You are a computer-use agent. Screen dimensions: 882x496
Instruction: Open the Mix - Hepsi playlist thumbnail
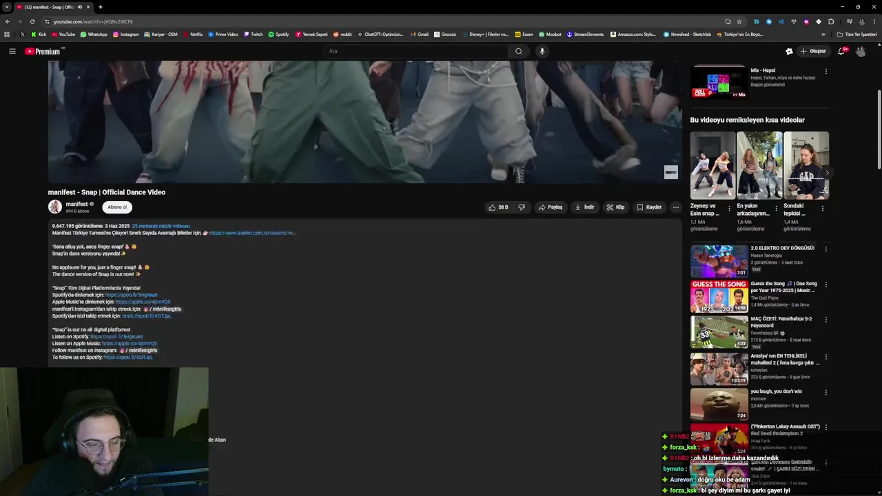click(719, 83)
